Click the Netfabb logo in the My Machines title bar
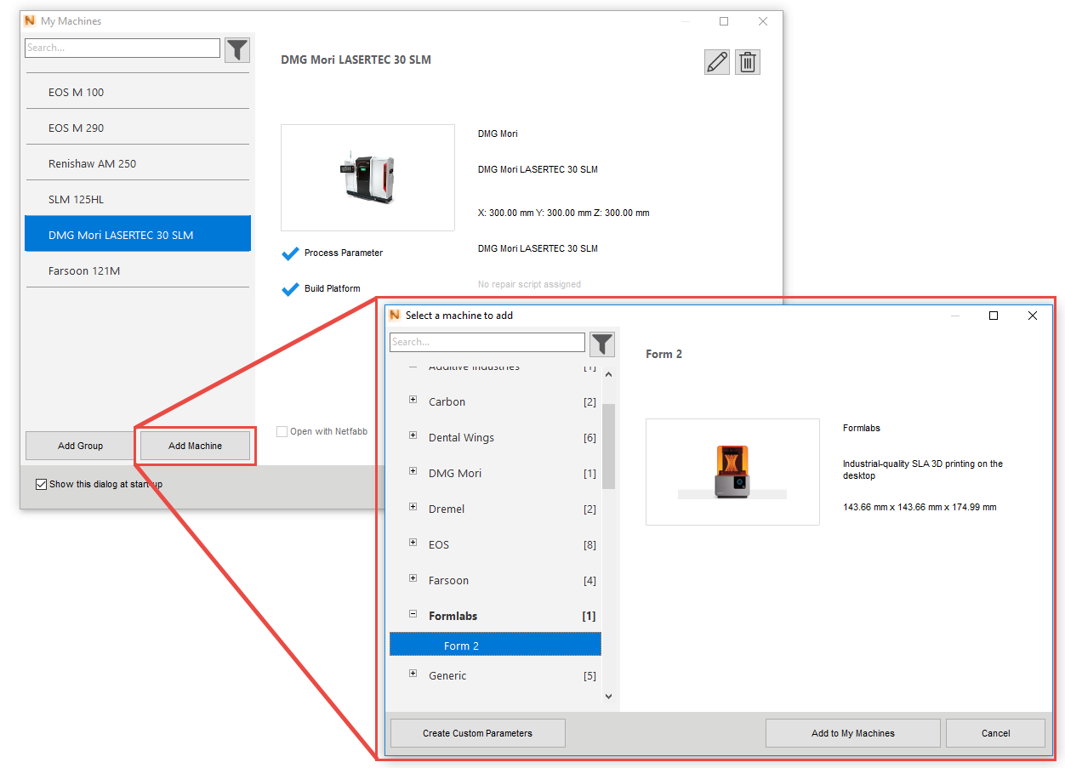 pyautogui.click(x=30, y=20)
